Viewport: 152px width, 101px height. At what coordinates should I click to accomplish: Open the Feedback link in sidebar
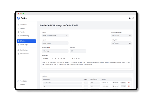[23, 81]
